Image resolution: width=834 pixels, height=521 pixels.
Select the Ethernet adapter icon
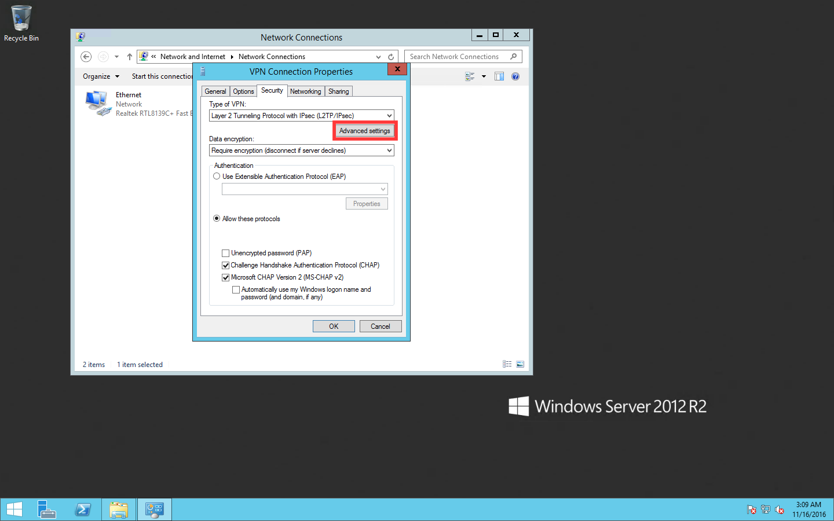98,104
